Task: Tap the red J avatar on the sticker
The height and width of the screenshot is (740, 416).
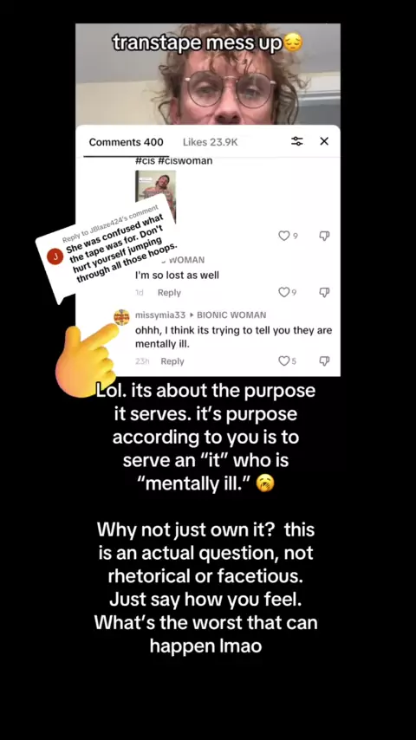Action: pyautogui.click(x=55, y=256)
